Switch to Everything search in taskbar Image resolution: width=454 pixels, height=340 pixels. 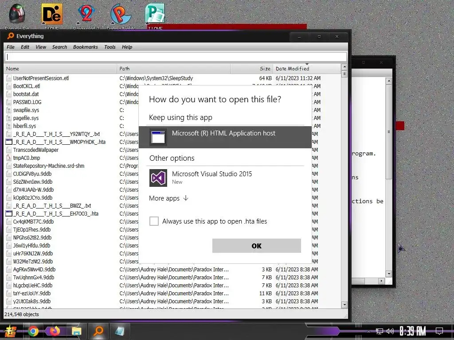[x=98, y=331]
